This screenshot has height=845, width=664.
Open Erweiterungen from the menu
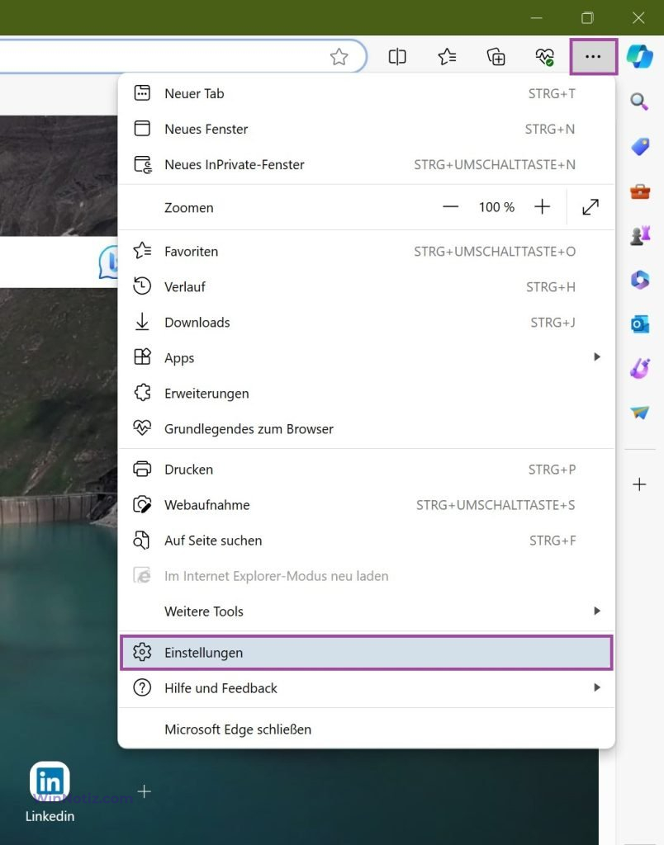tap(366, 394)
